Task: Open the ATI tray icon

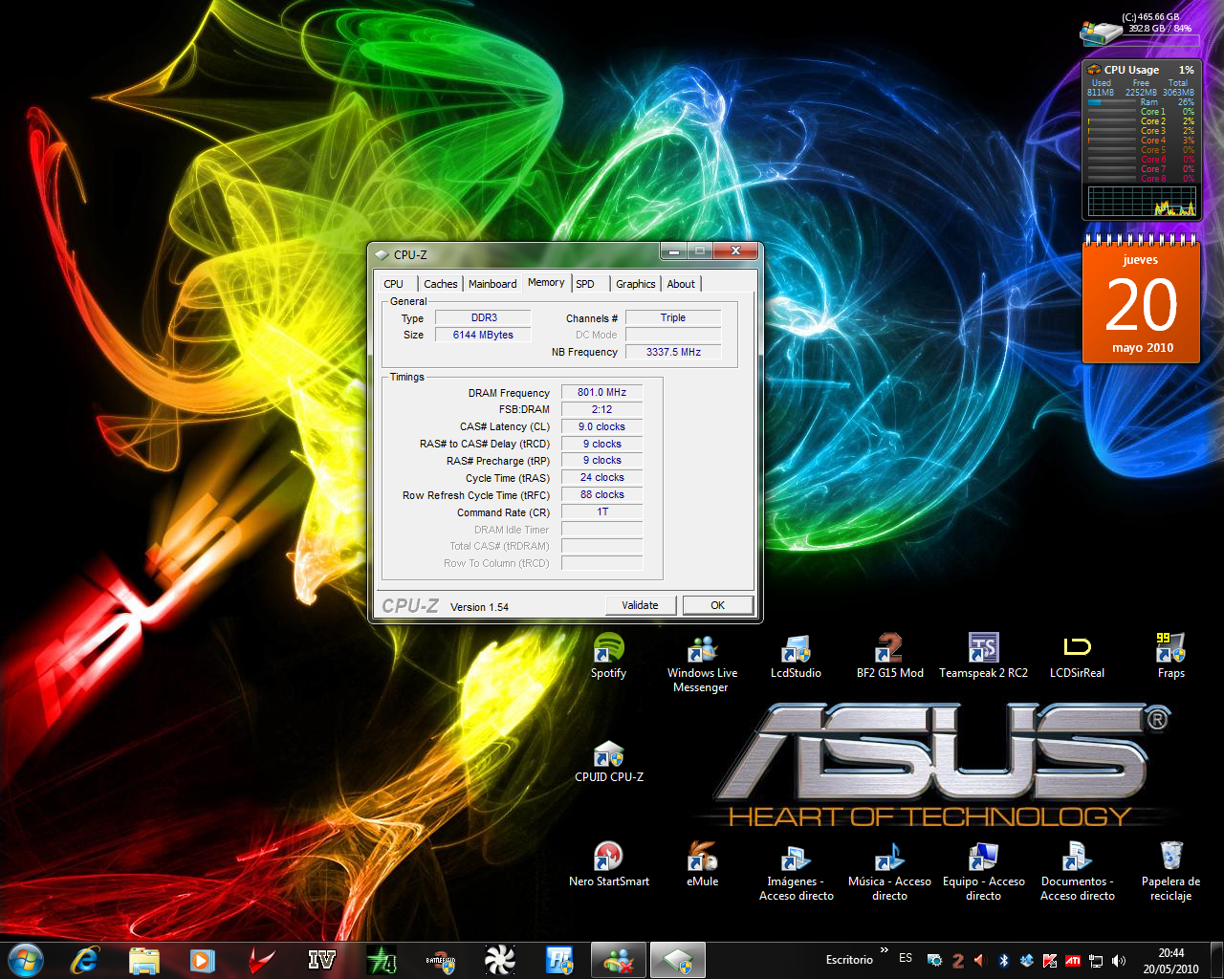Action: click(1073, 960)
